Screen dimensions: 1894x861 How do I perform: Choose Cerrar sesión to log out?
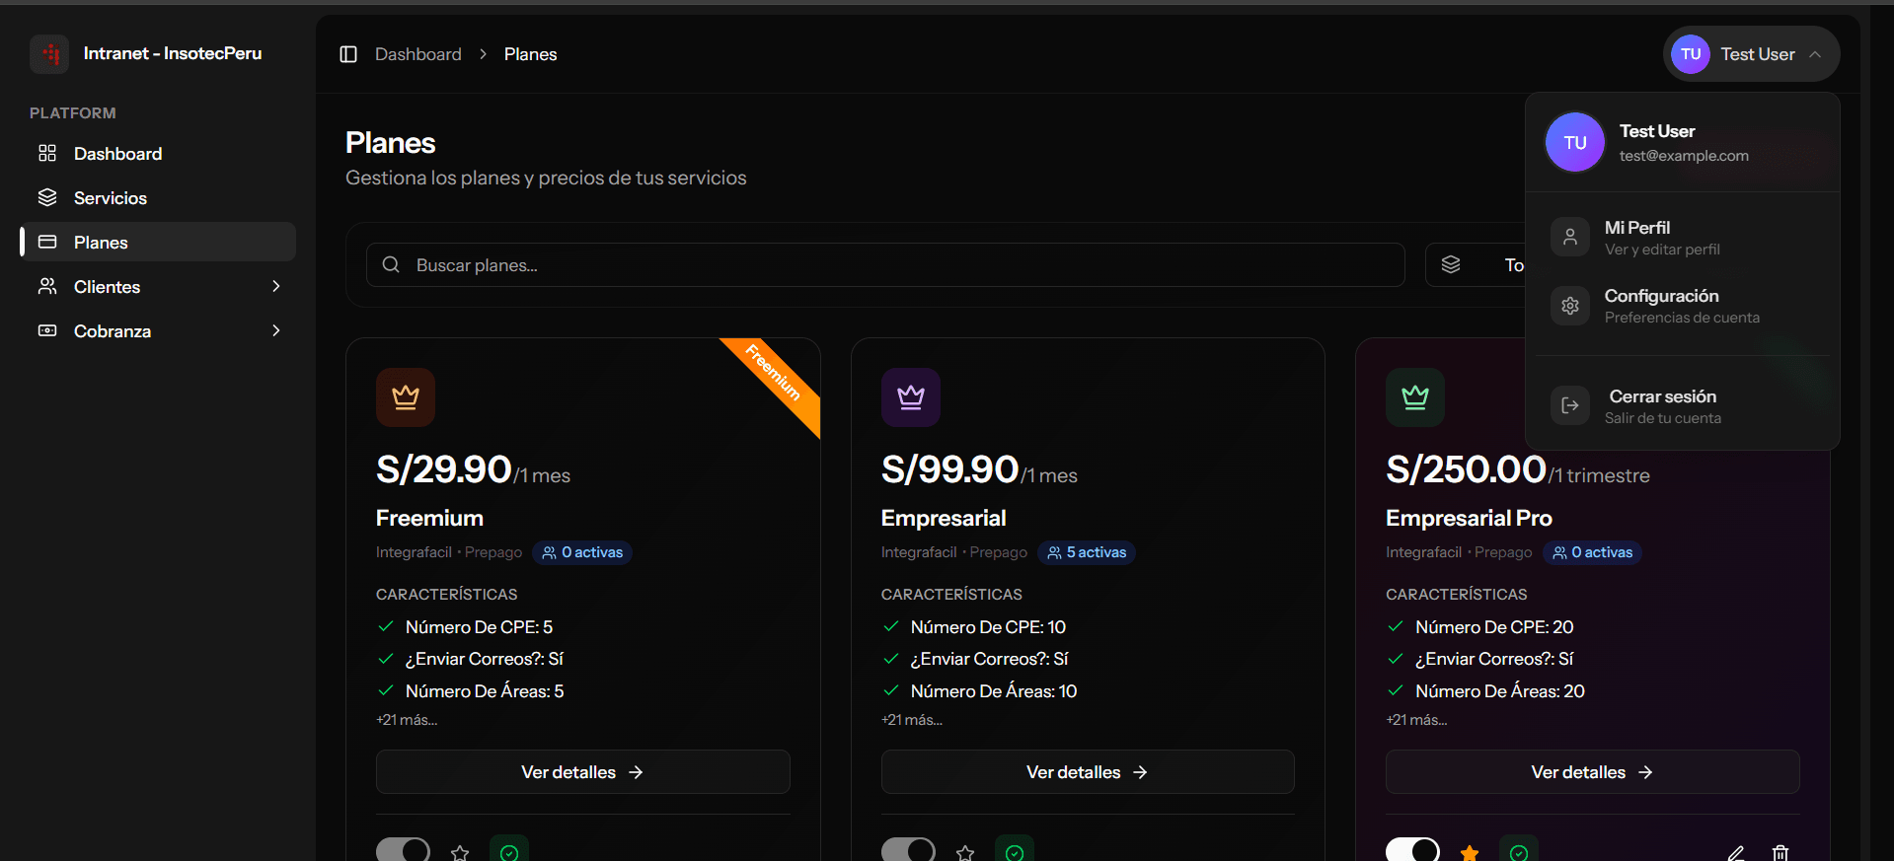[x=1683, y=406]
